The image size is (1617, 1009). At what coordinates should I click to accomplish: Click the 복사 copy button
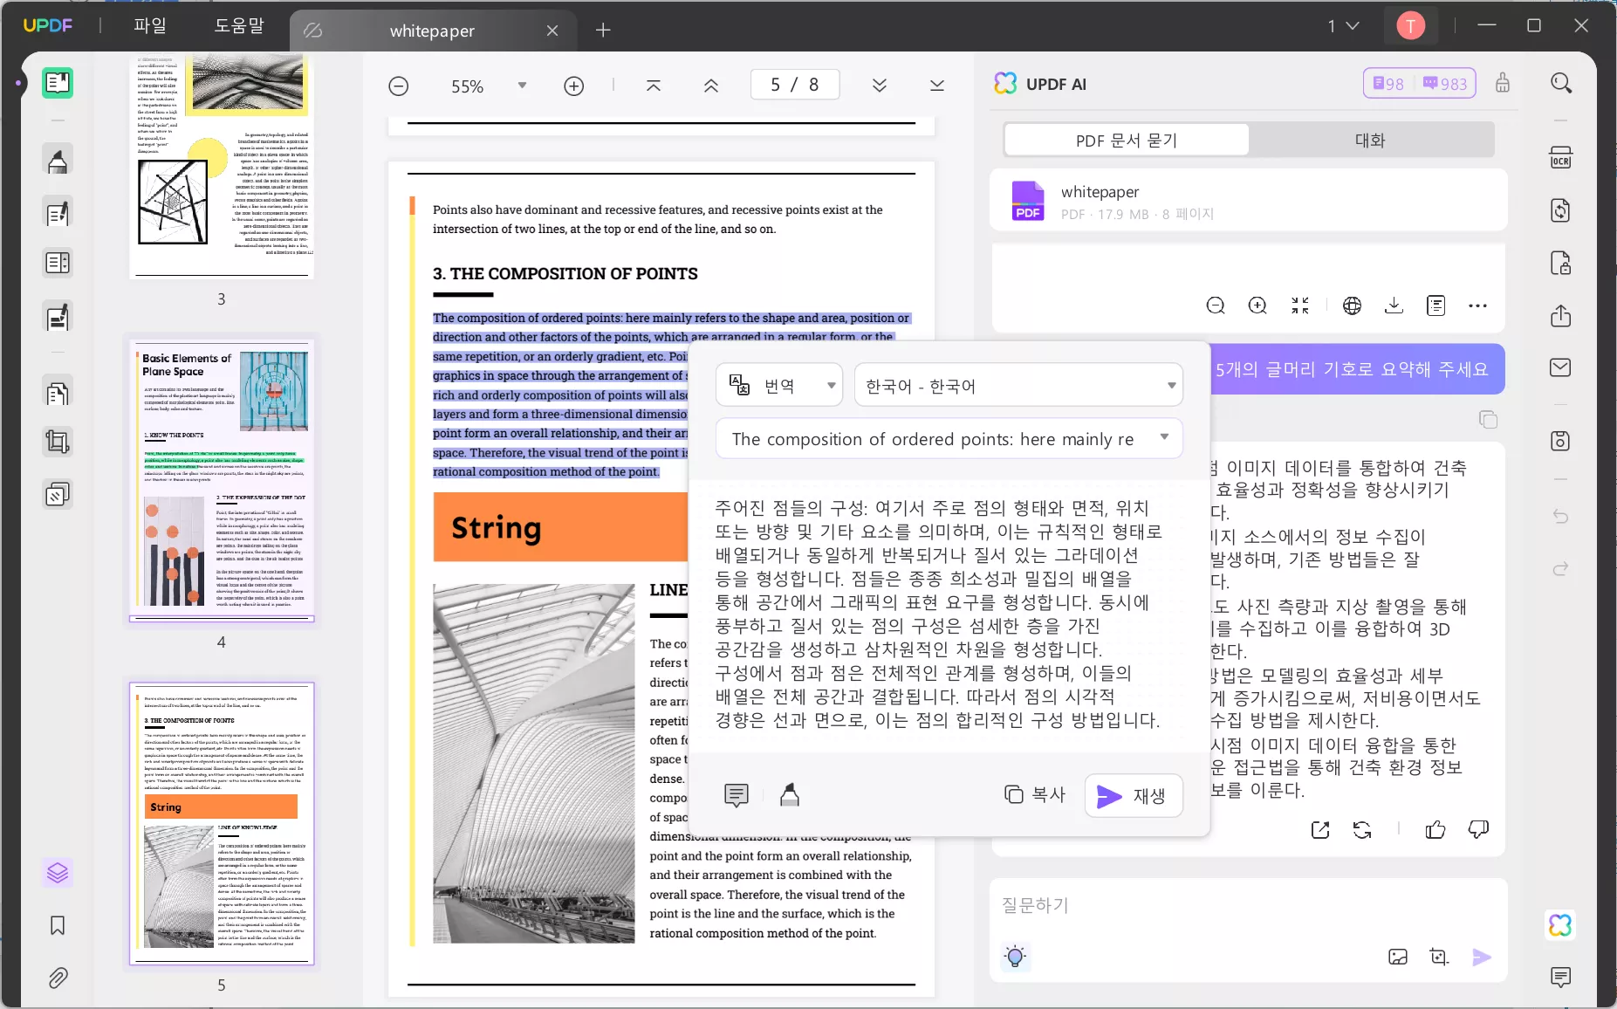click(x=1036, y=794)
